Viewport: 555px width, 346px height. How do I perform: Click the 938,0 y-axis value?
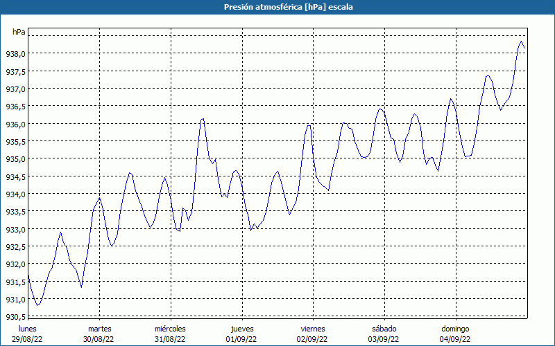point(15,54)
